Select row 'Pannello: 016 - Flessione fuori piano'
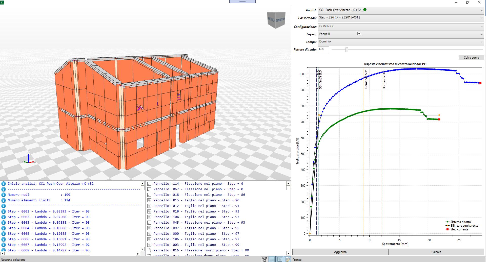The height and width of the screenshot is (262, 486). tap(201, 250)
